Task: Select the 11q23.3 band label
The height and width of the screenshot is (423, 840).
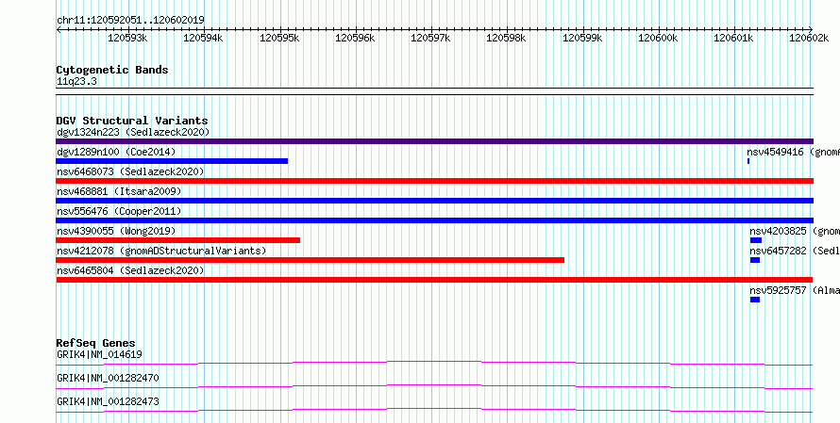Action: 76,82
